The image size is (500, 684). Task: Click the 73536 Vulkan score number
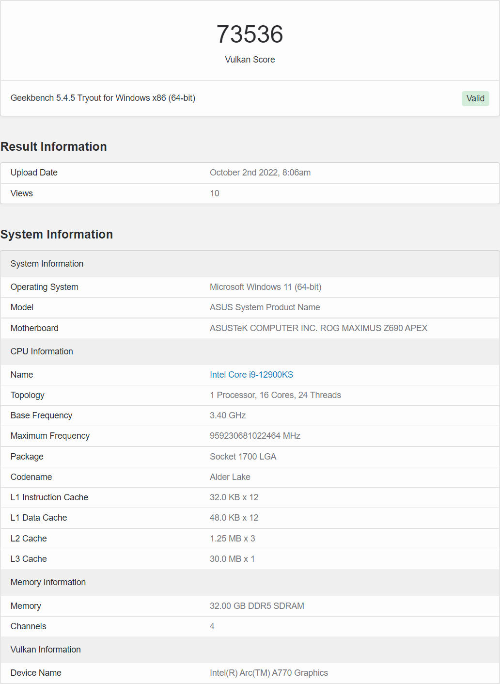coord(250,34)
